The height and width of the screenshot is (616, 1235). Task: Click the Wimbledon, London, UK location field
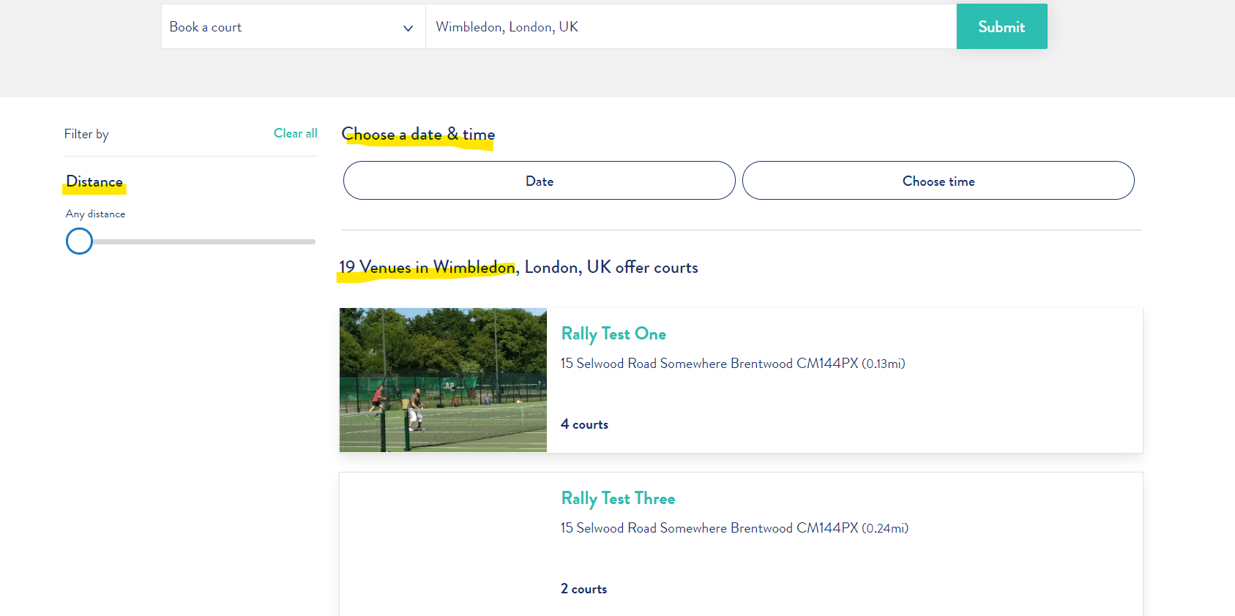coord(690,27)
